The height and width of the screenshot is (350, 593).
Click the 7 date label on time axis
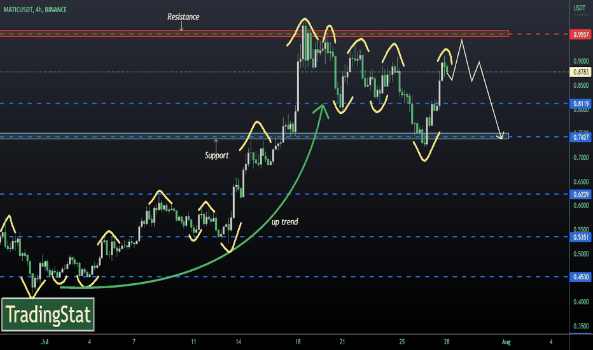pos(134,342)
